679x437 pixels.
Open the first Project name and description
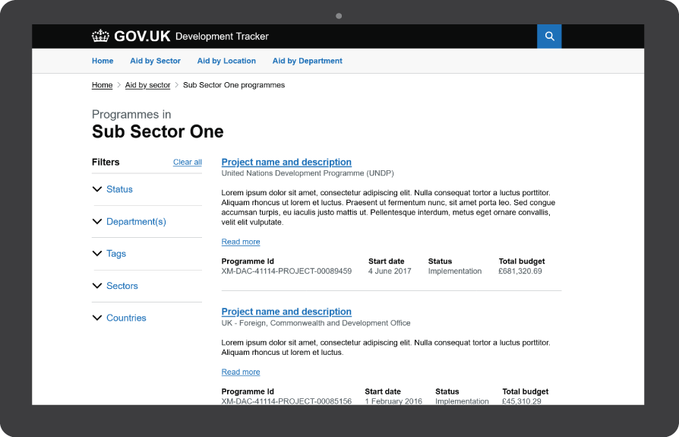coord(286,162)
